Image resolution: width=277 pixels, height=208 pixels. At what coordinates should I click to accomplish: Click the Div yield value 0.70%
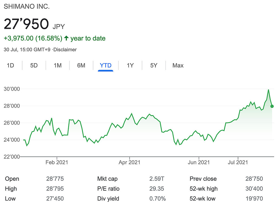tap(157, 199)
